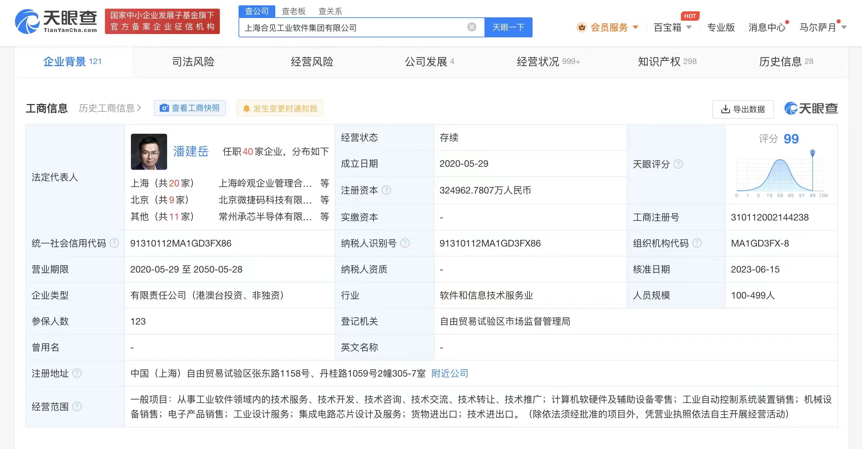This screenshot has height=449, width=862.
Task: Click the bell icon on 发生变更时通知我
Action: [246, 108]
